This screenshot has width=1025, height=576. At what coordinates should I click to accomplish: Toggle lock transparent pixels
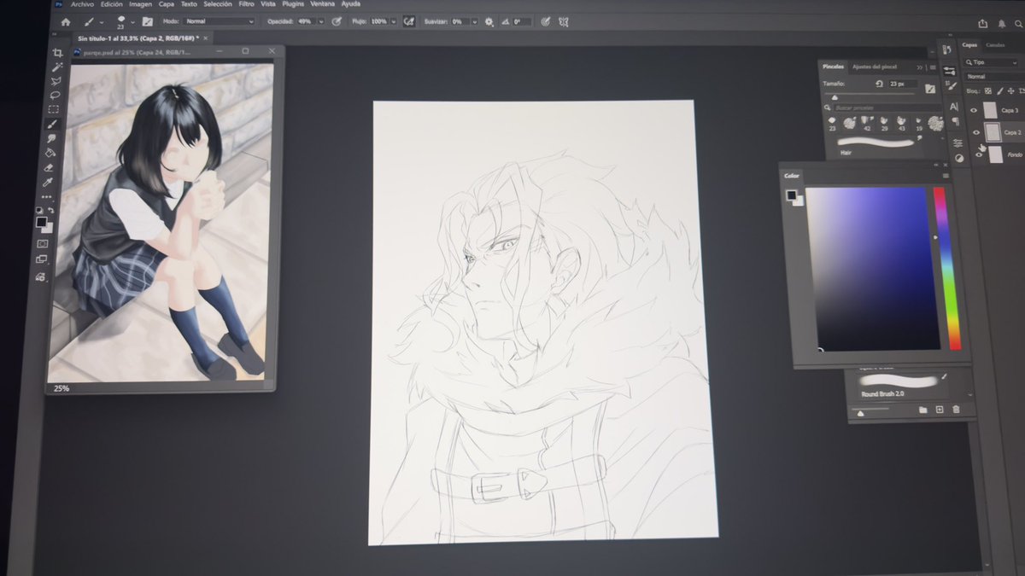tap(987, 90)
